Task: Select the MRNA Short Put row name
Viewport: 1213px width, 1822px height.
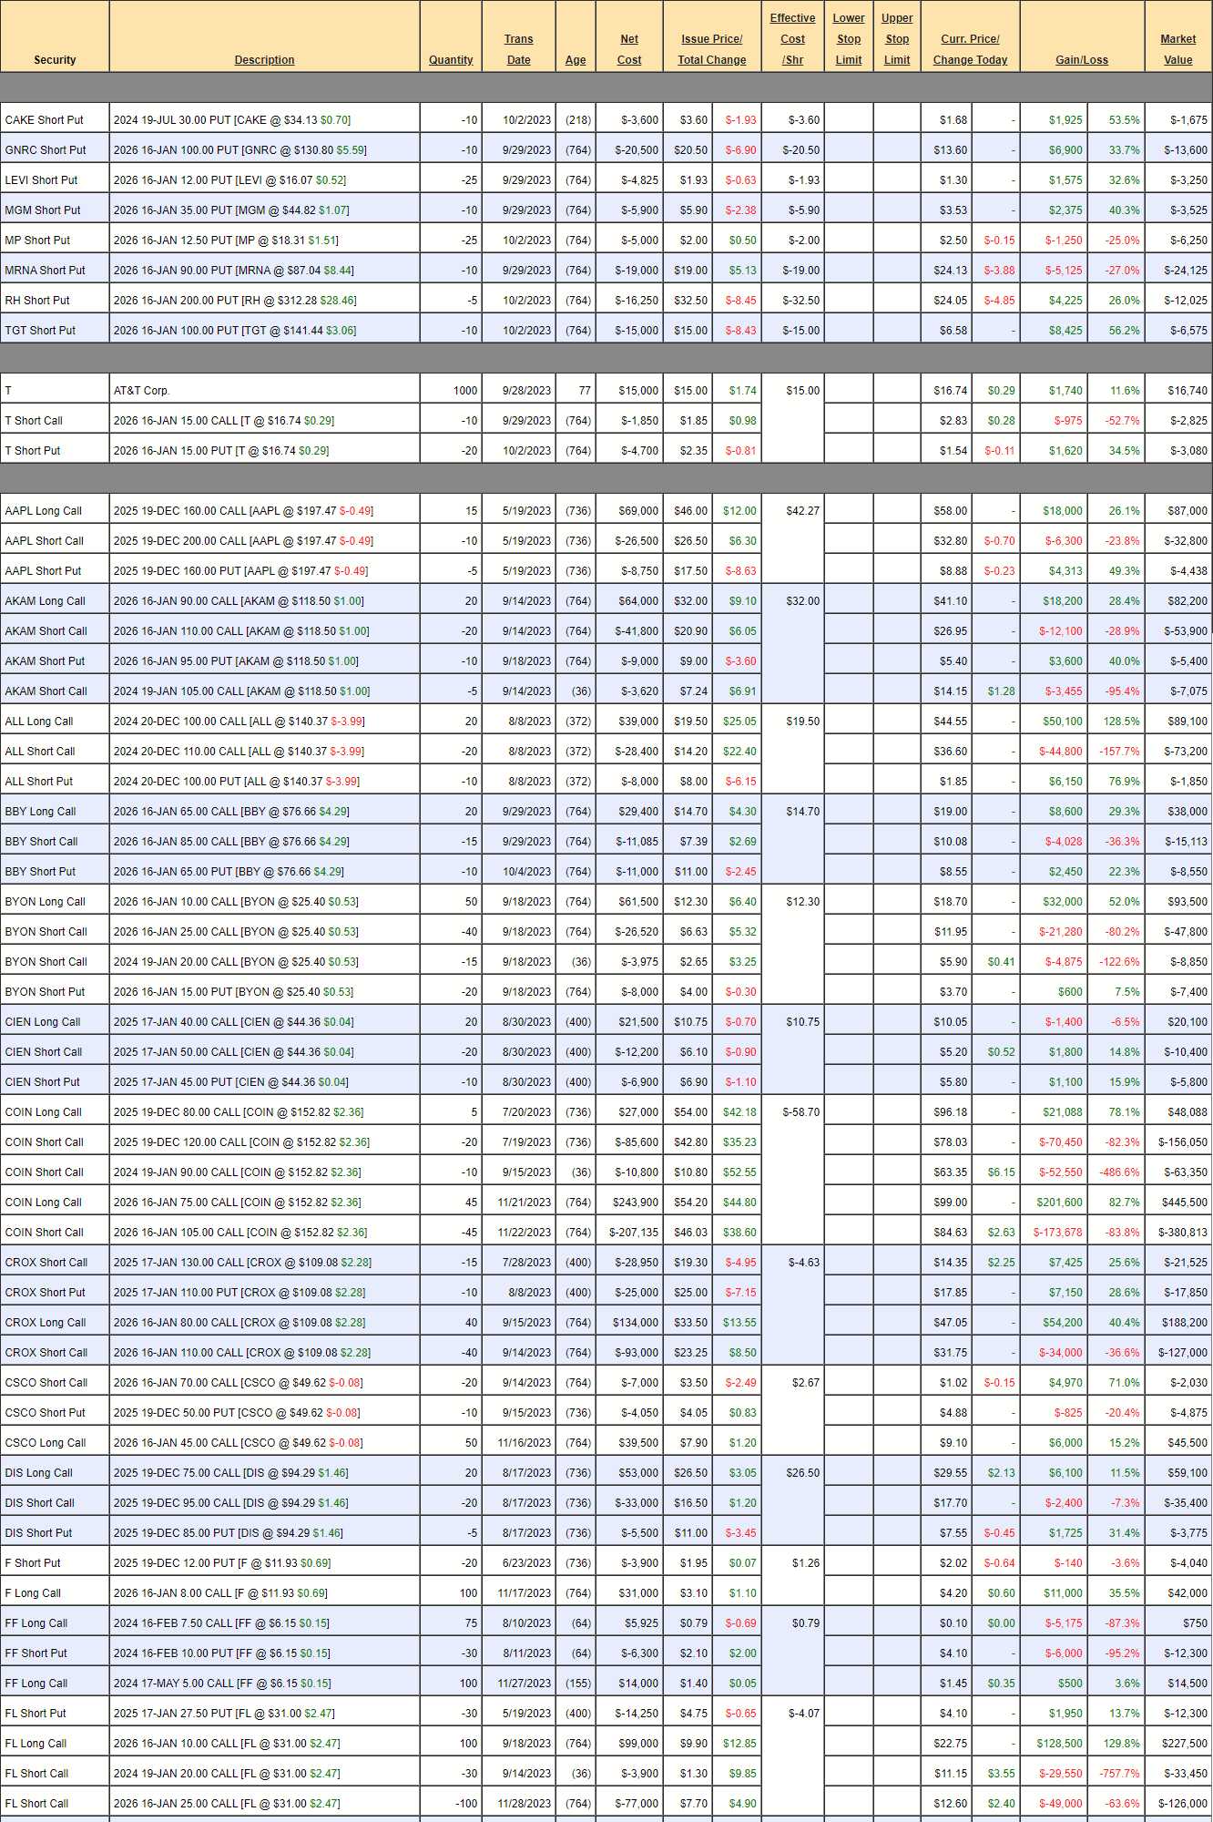Action: click(x=46, y=271)
